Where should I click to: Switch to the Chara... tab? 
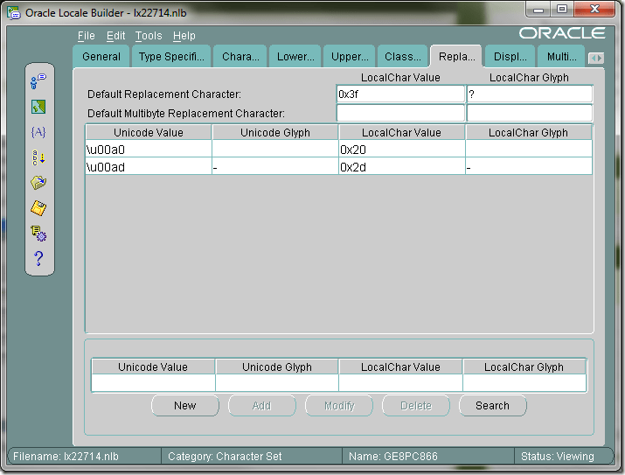point(240,57)
